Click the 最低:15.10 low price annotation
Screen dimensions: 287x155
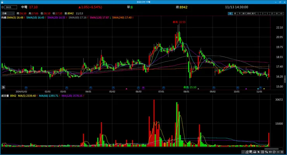pyautogui.click(x=190, y=87)
